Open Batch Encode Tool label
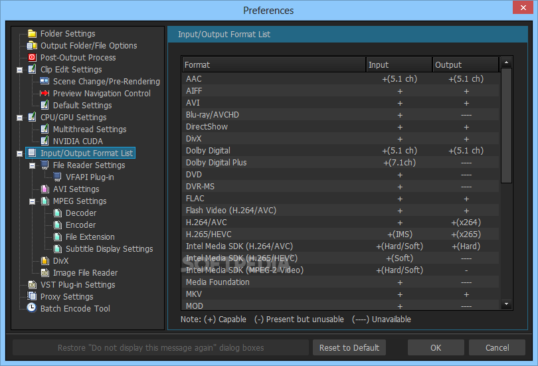538x366 pixels. [75, 309]
